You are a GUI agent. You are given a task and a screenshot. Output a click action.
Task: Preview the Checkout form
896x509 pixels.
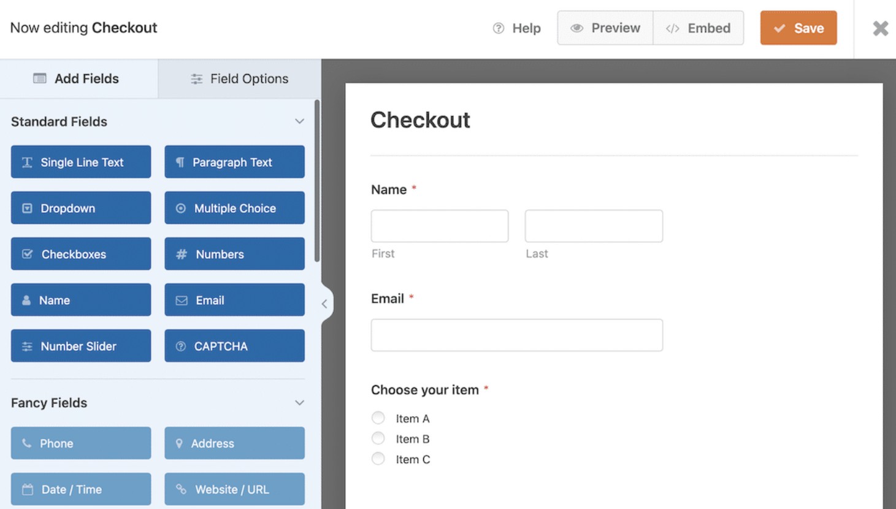point(604,28)
